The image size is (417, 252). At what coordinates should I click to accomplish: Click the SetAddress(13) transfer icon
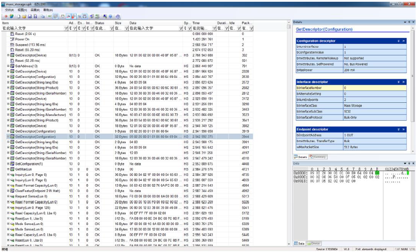pyautogui.click(x=12, y=66)
